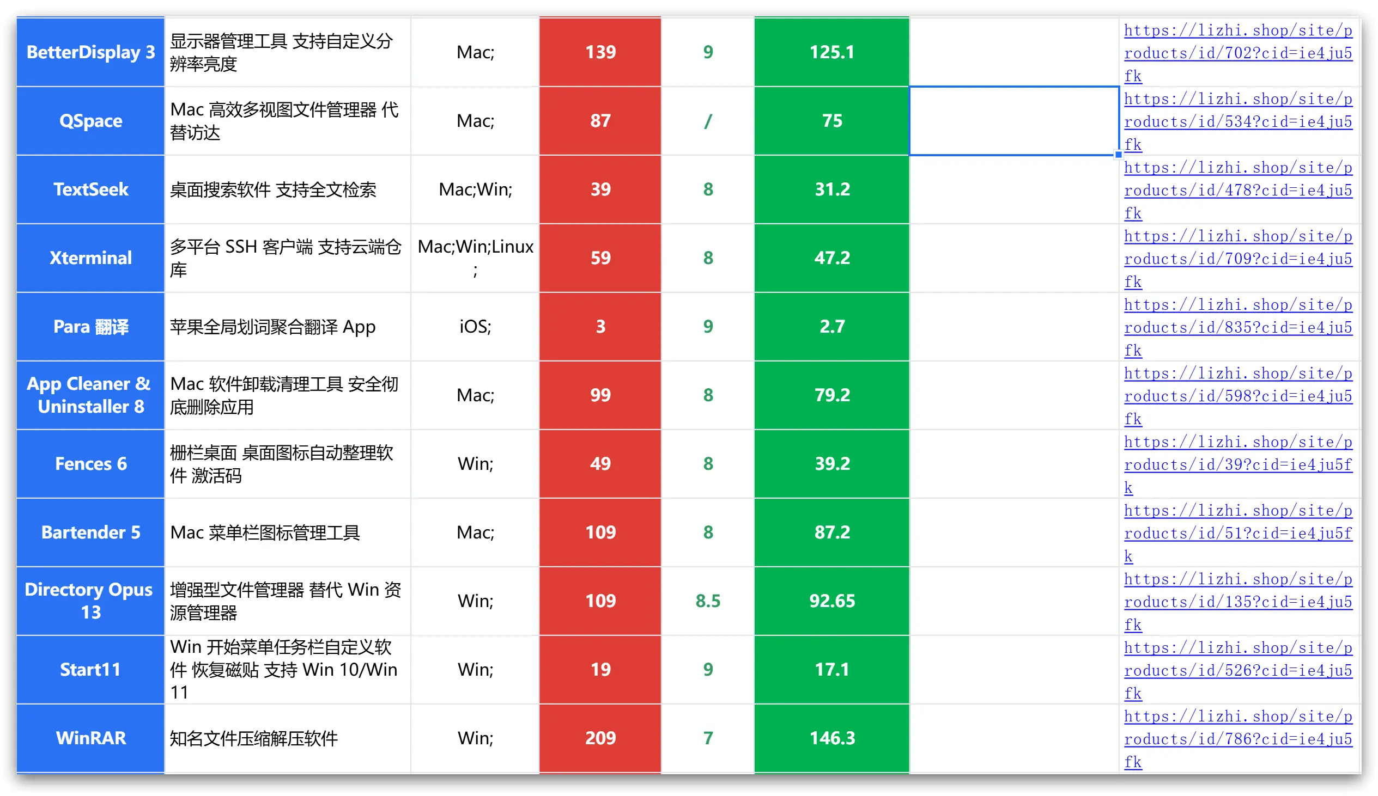Select the Start11 name cell
This screenshot has height=796, width=1378.
coord(91,669)
